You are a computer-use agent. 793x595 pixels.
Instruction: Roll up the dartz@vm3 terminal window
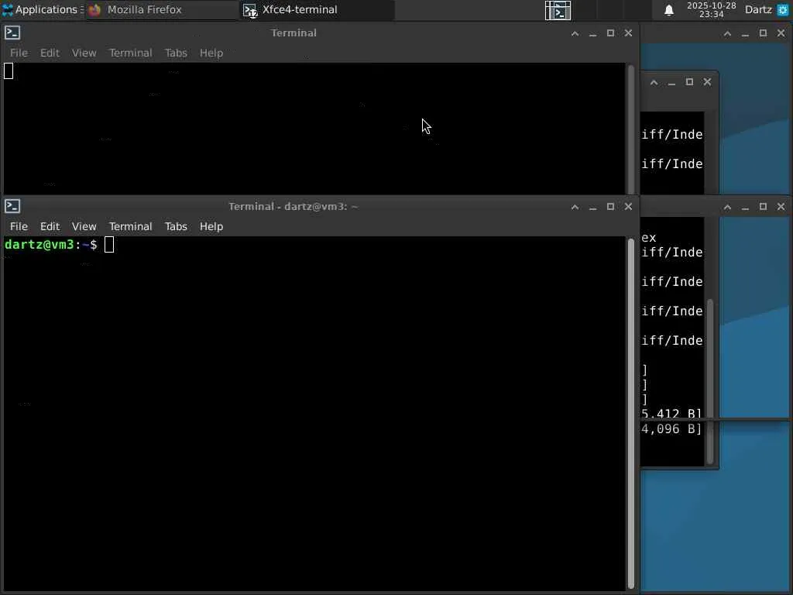pyautogui.click(x=575, y=207)
